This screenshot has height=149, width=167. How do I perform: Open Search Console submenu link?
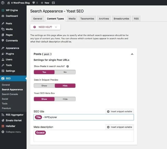pyautogui.click(x=10, y=94)
